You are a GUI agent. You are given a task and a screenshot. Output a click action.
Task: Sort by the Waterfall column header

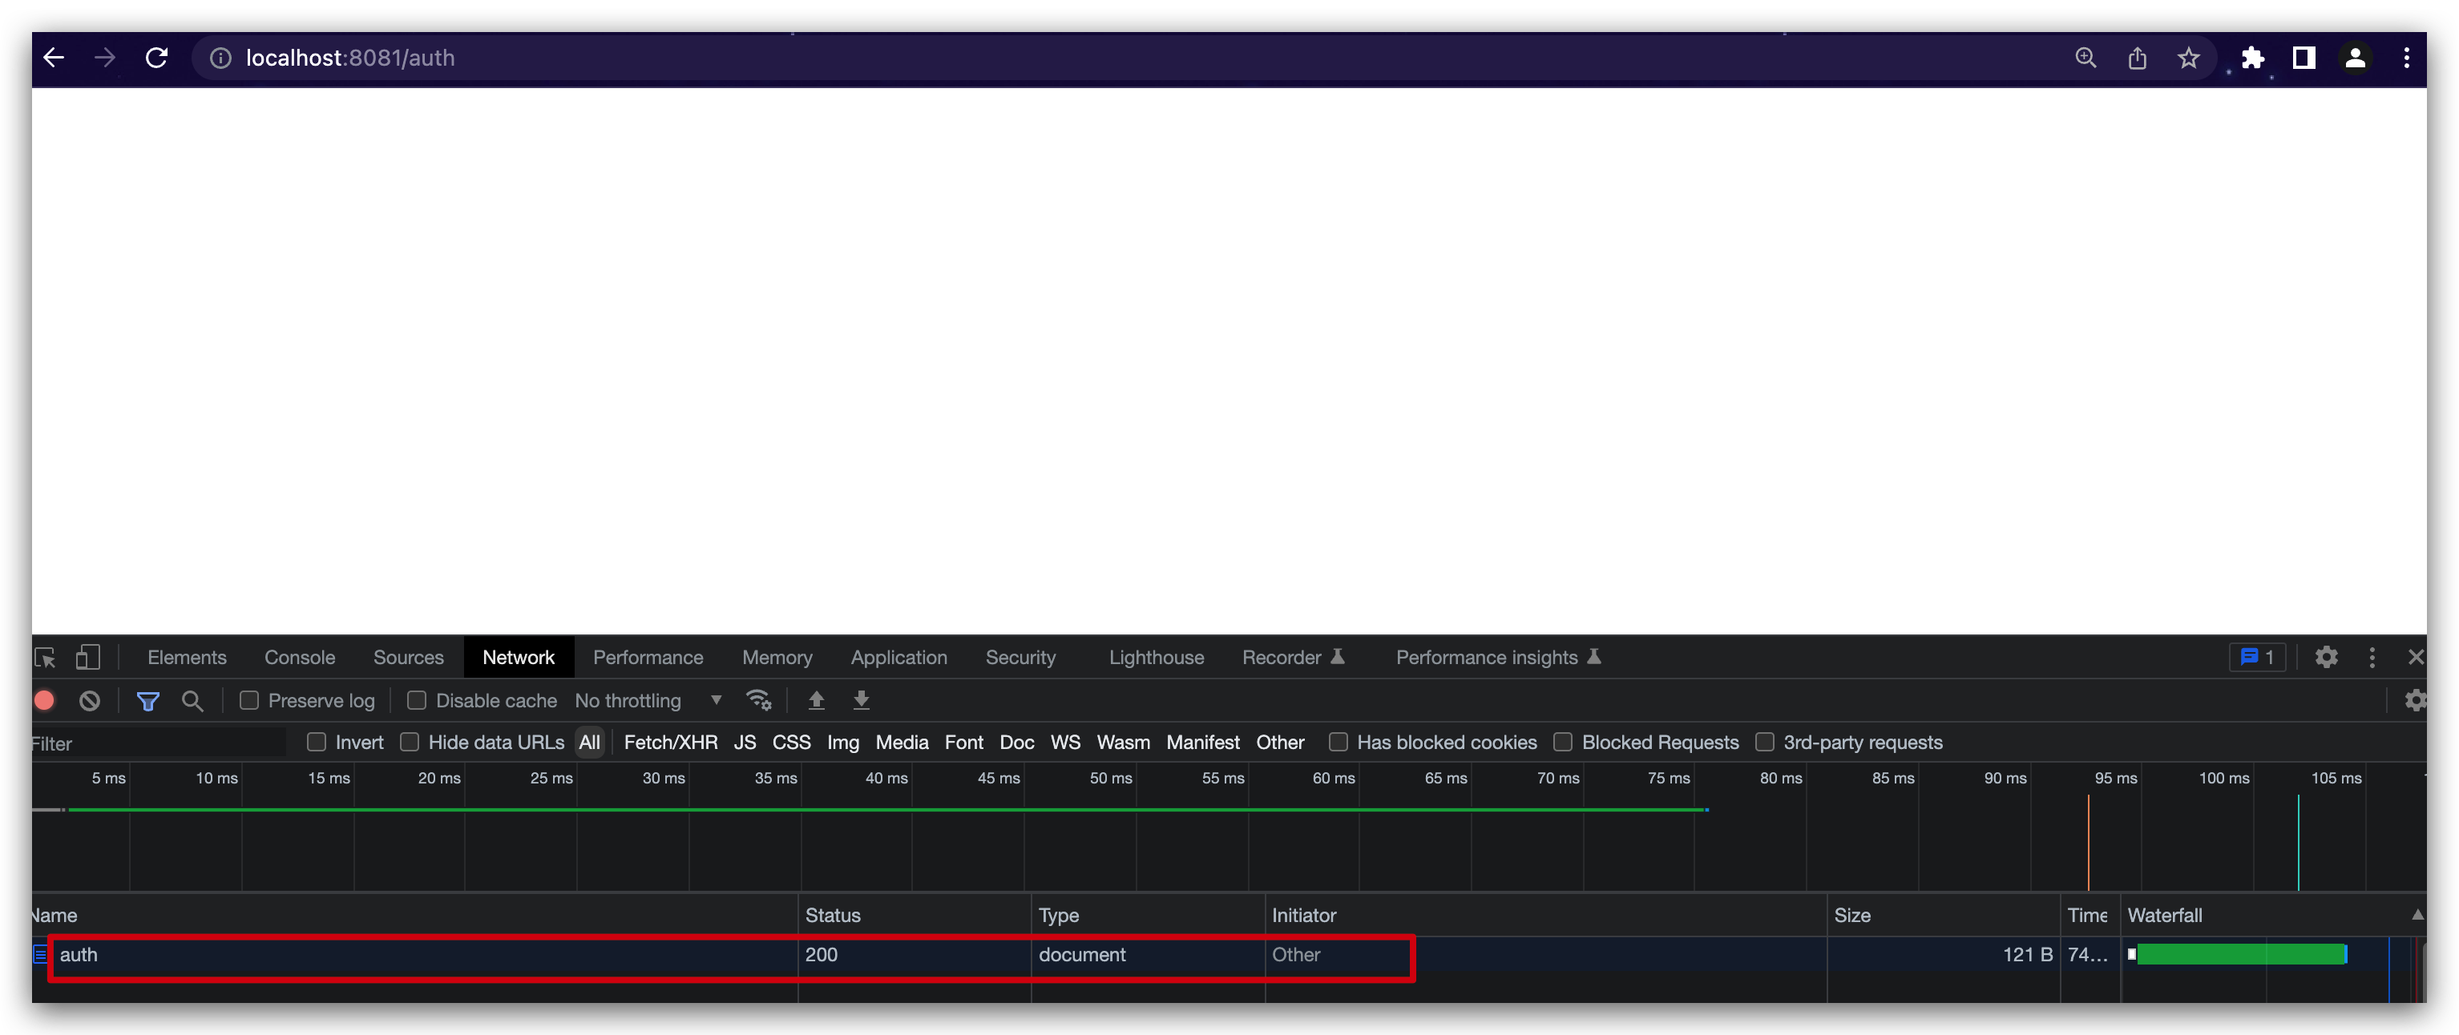[2165, 915]
